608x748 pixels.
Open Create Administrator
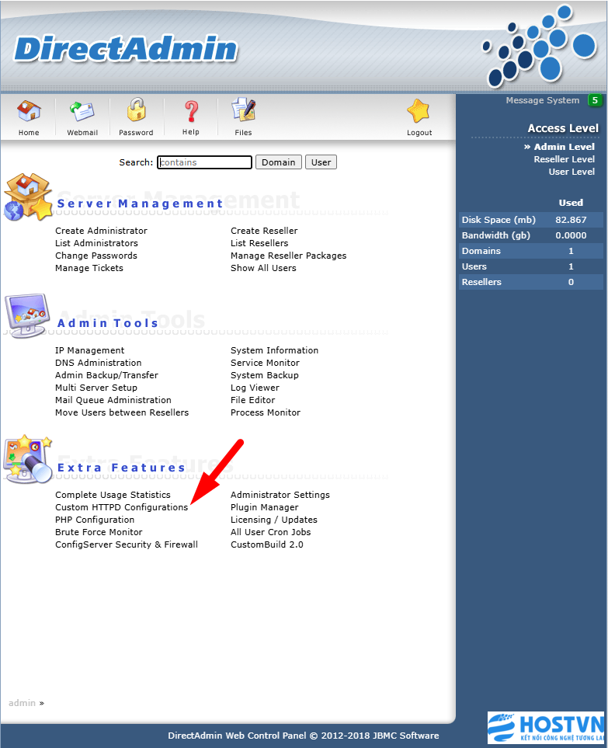(101, 231)
